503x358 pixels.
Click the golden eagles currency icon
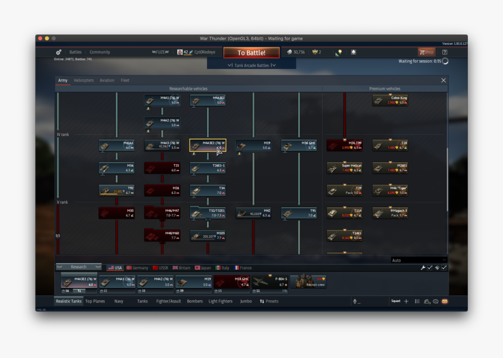[x=314, y=52]
